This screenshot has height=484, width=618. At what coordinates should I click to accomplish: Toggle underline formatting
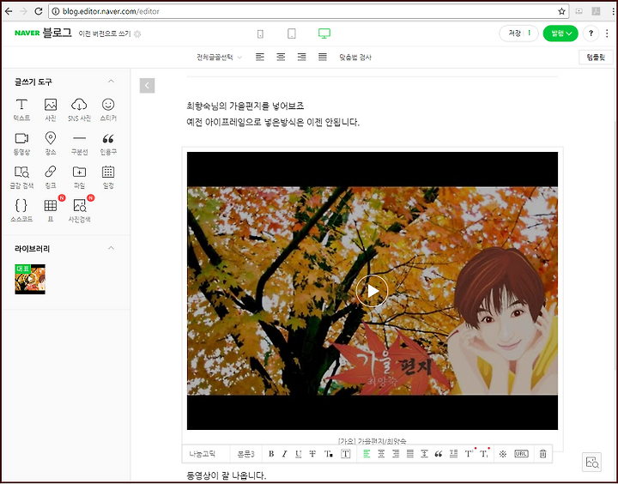[x=299, y=454]
